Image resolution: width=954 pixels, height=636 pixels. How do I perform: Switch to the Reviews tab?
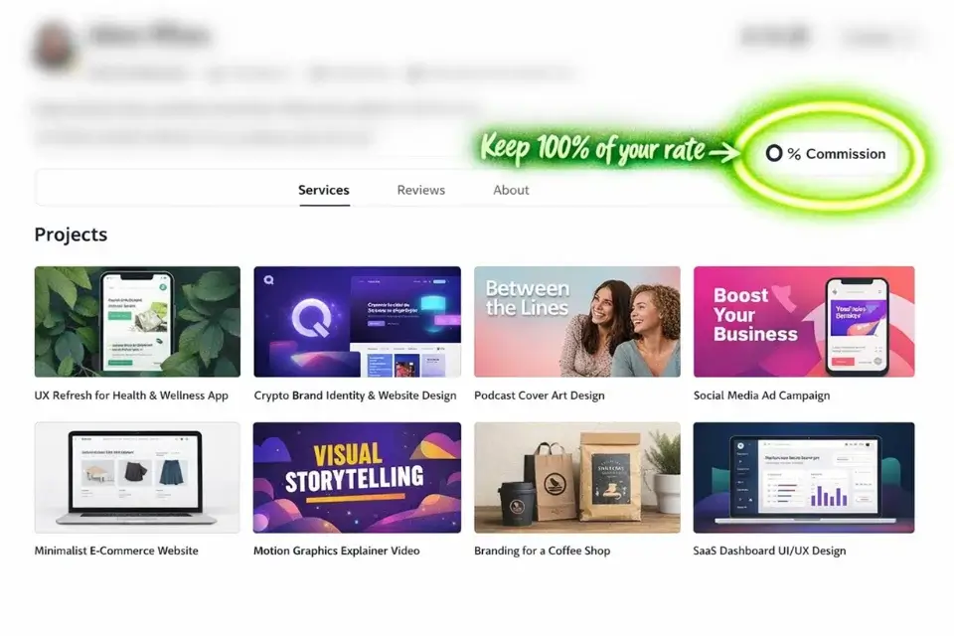(x=421, y=190)
